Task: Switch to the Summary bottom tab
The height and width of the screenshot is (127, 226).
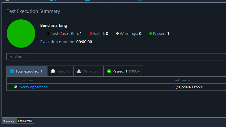Action: point(9,121)
